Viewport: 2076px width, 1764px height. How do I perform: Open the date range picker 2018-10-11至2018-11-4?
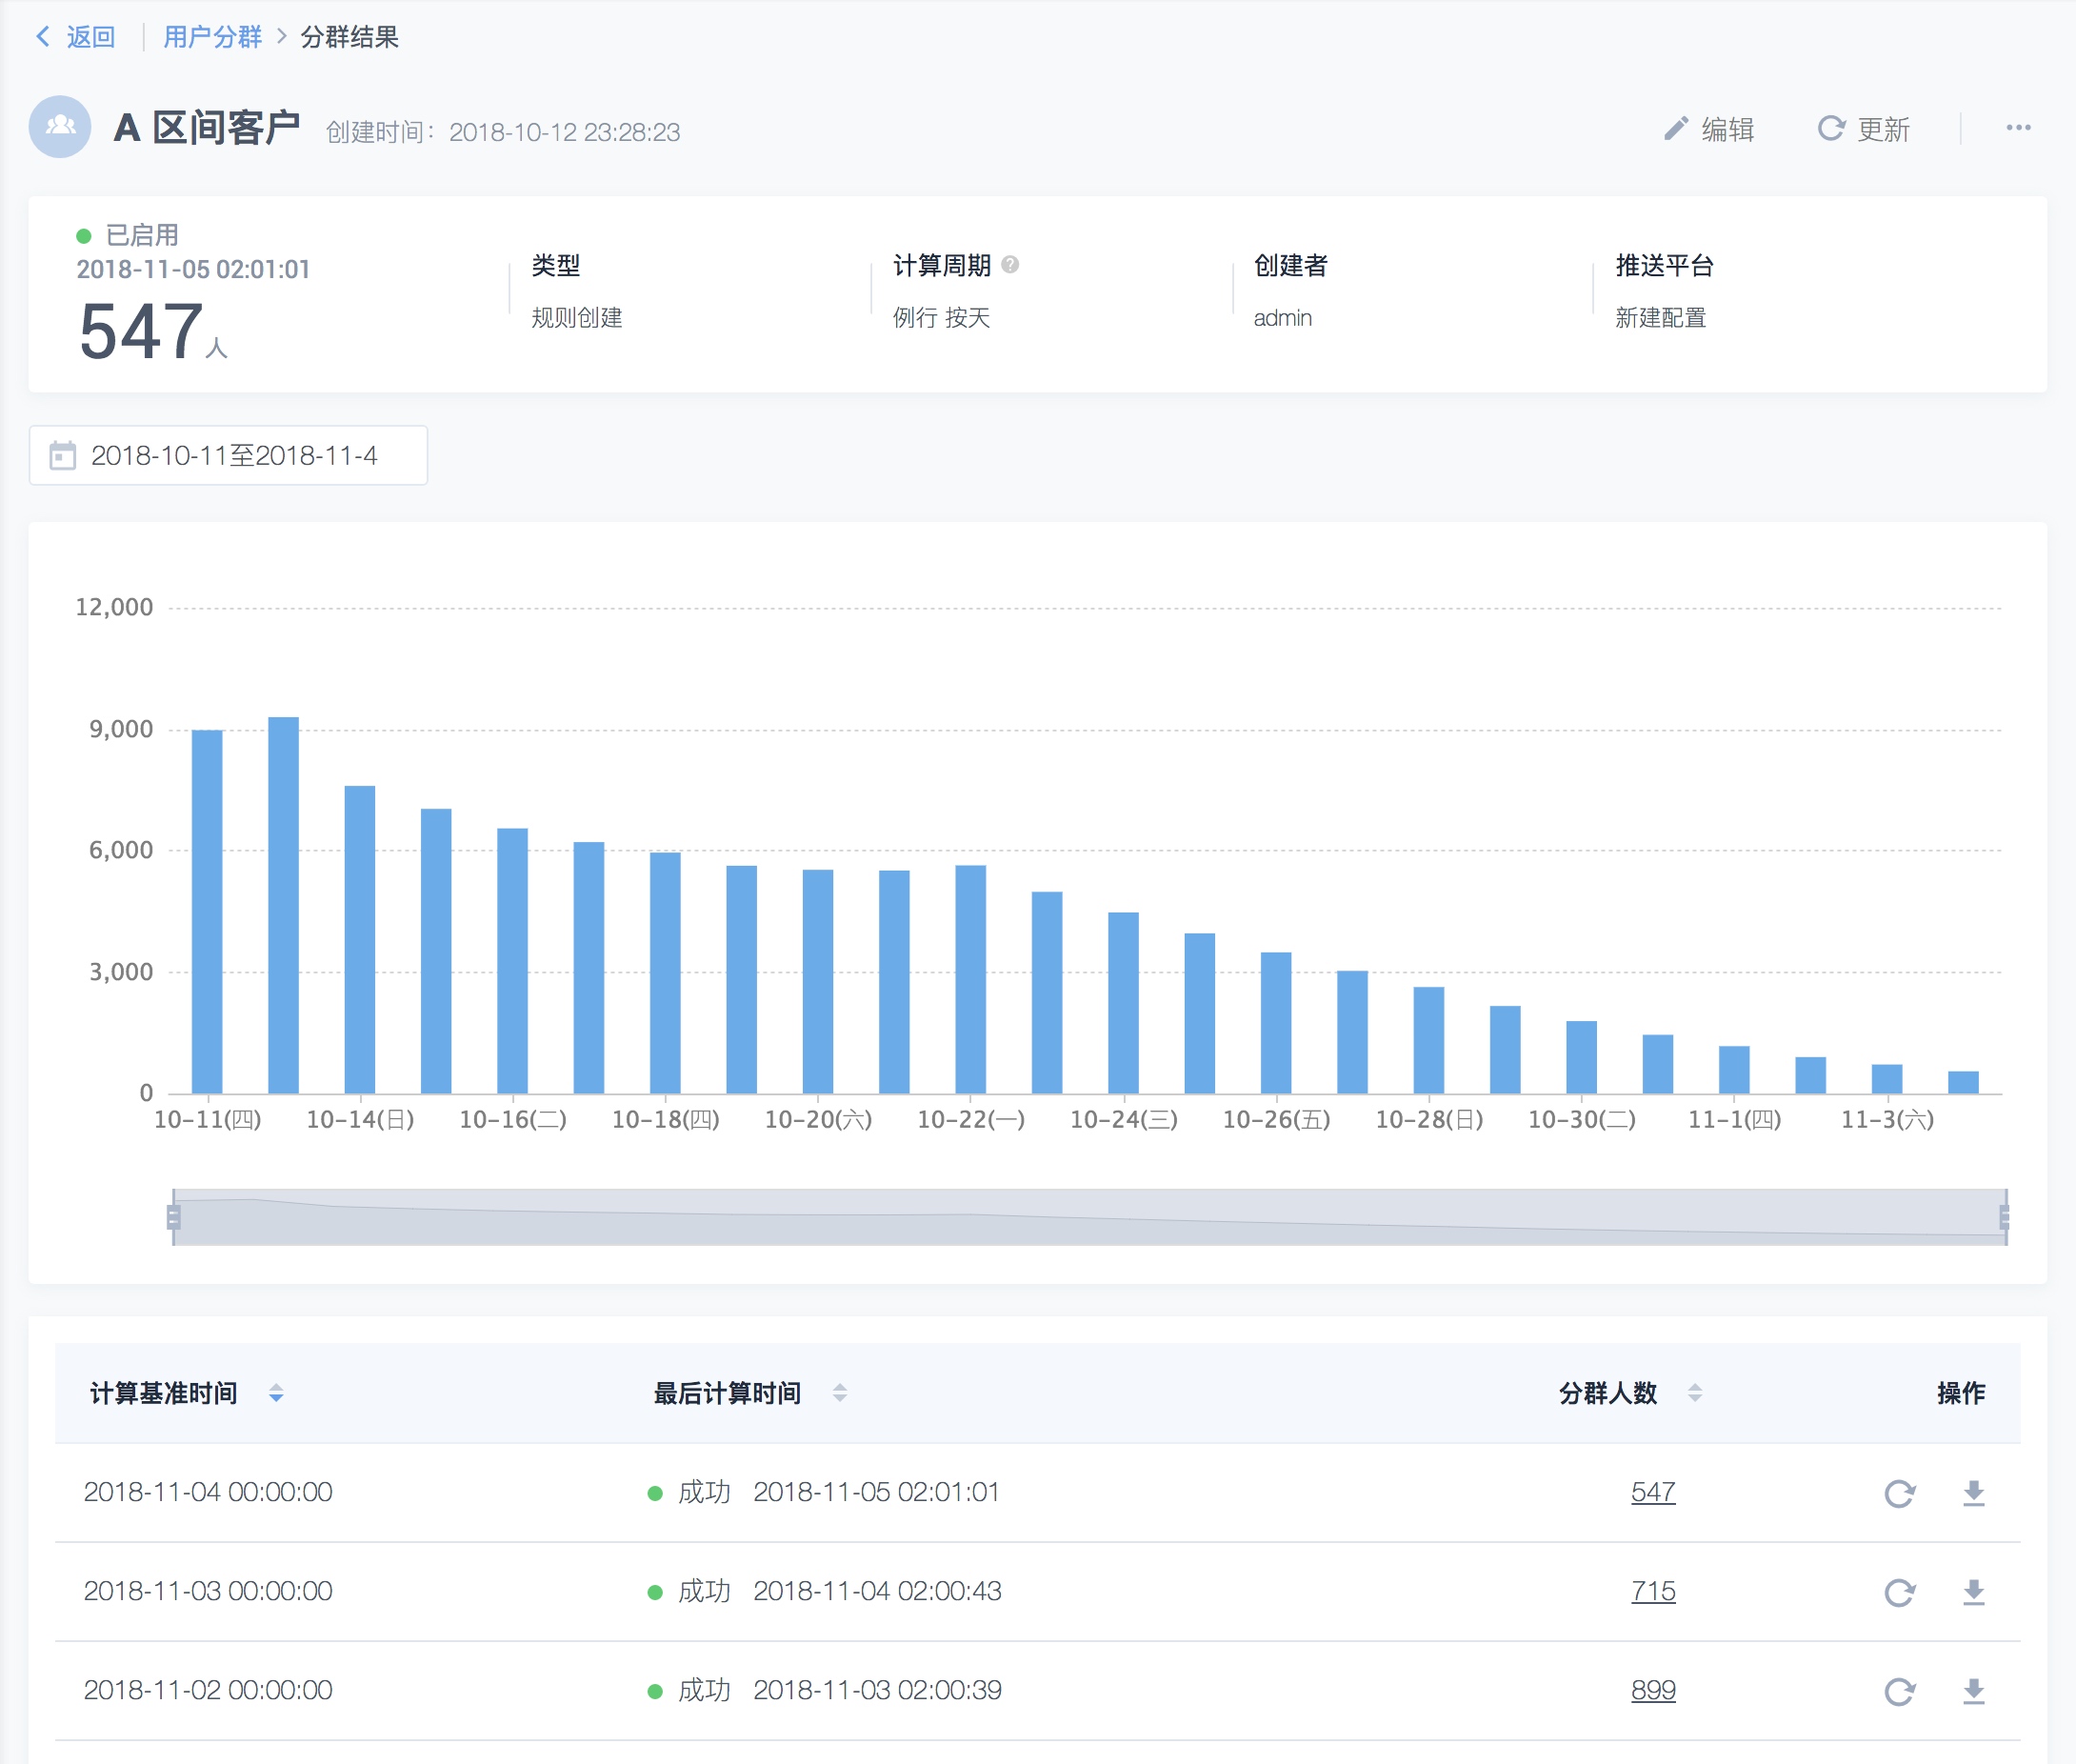[228, 456]
